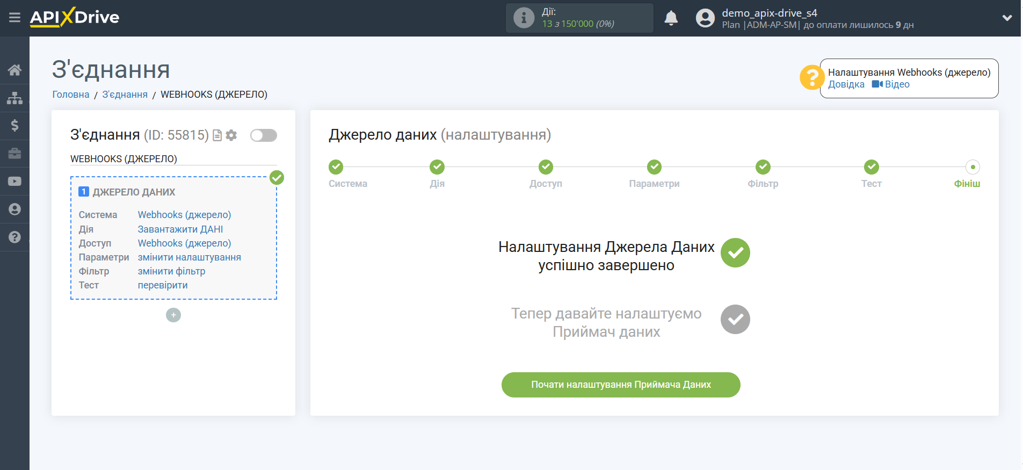Open the hamburger menu in header

coord(14,18)
